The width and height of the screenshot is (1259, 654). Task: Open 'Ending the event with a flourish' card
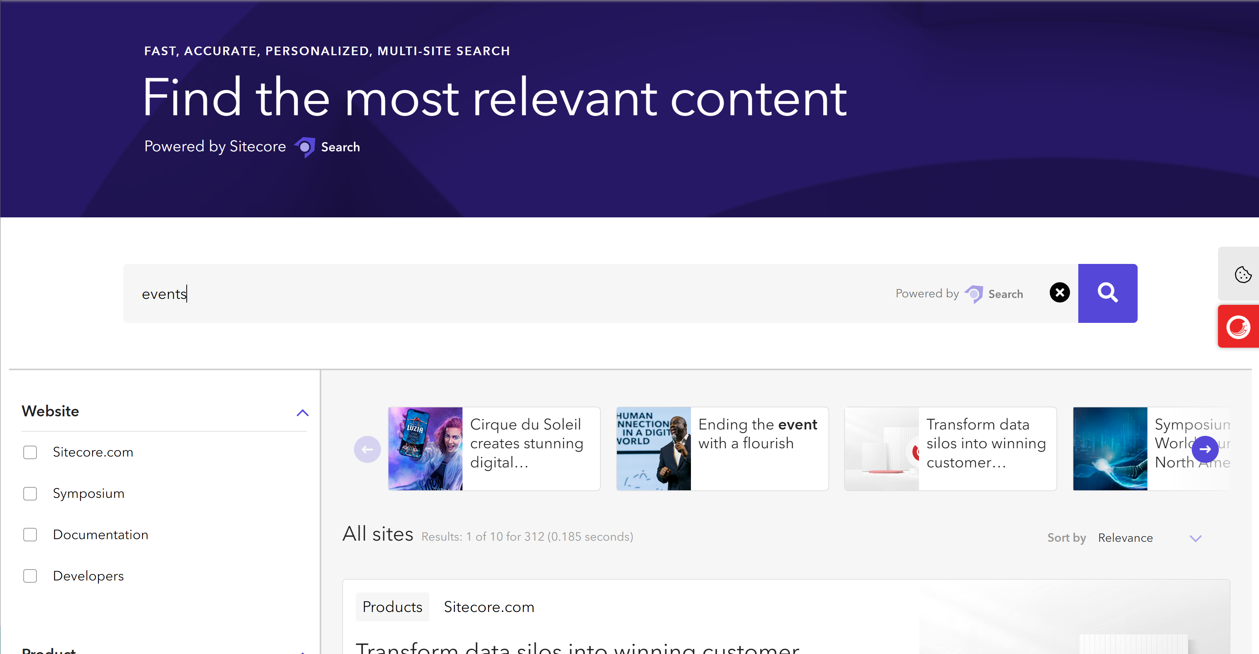(722, 449)
